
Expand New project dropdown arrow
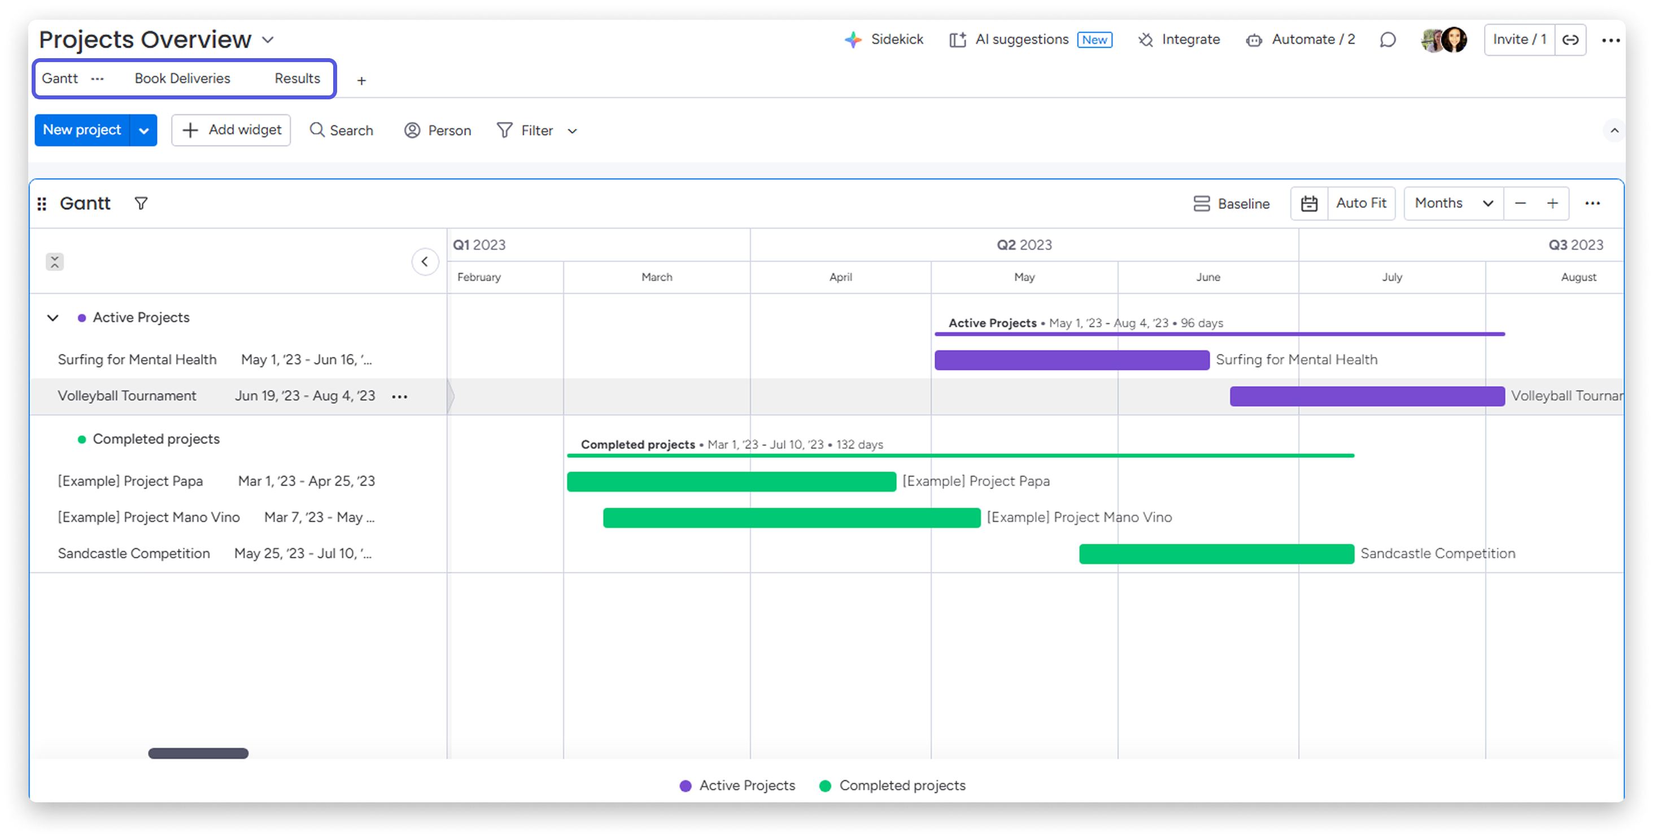tap(144, 130)
